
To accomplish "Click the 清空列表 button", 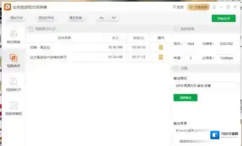I will pyautogui.click(x=76, y=18).
